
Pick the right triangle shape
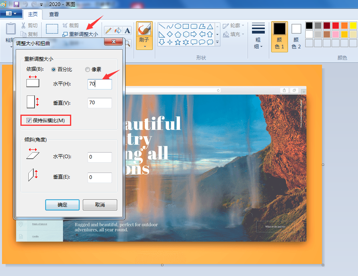coord(162,34)
